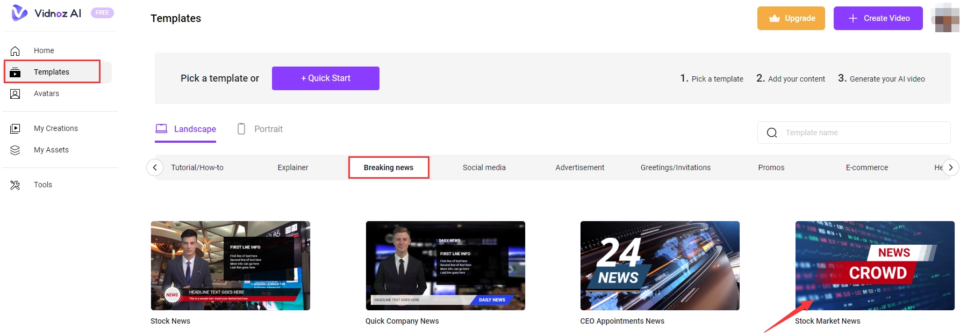Image resolution: width=974 pixels, height=336 pixels.
Task: Select the Breaking news category
Action: click(388, 167)
